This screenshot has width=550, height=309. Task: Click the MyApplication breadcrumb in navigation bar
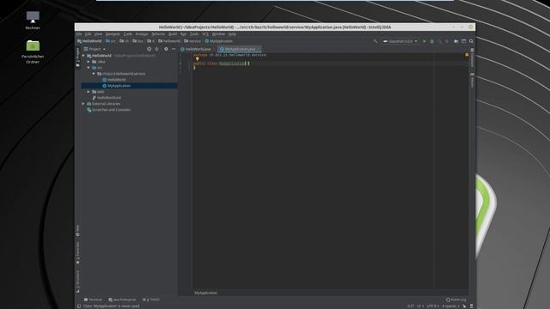(219, 41)
